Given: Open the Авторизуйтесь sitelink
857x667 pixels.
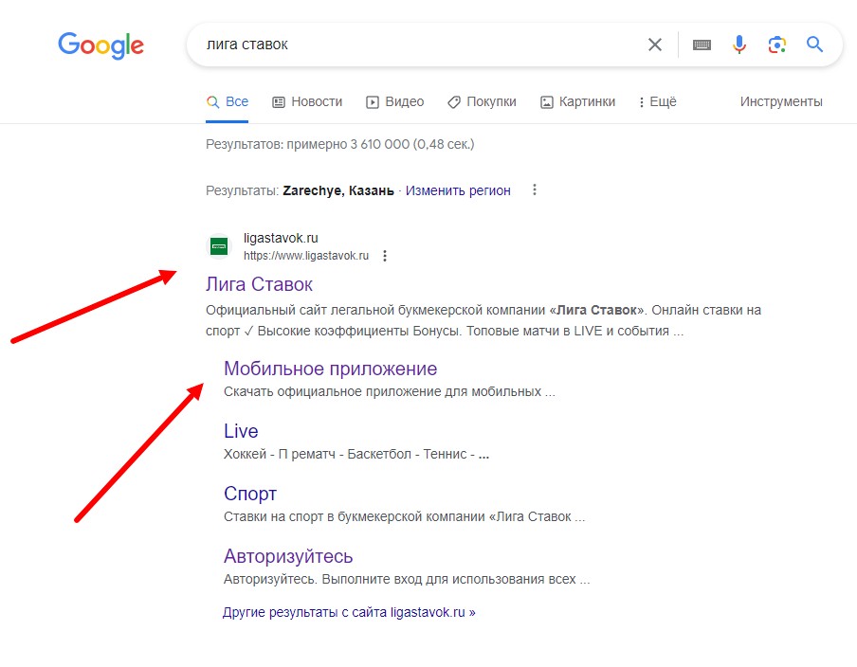Looking at the screenshot, I should click(288, 556).
